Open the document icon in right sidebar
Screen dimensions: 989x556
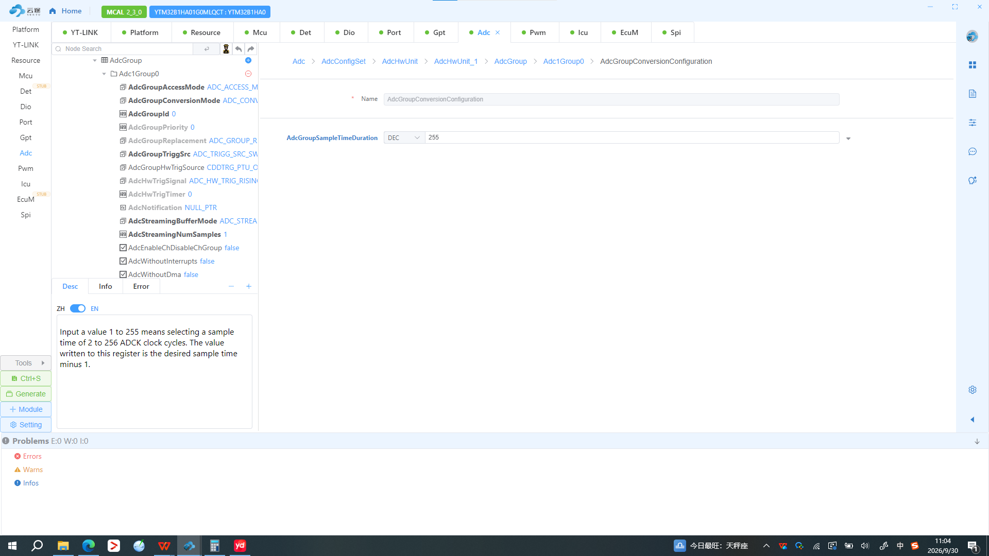(973, 94)
